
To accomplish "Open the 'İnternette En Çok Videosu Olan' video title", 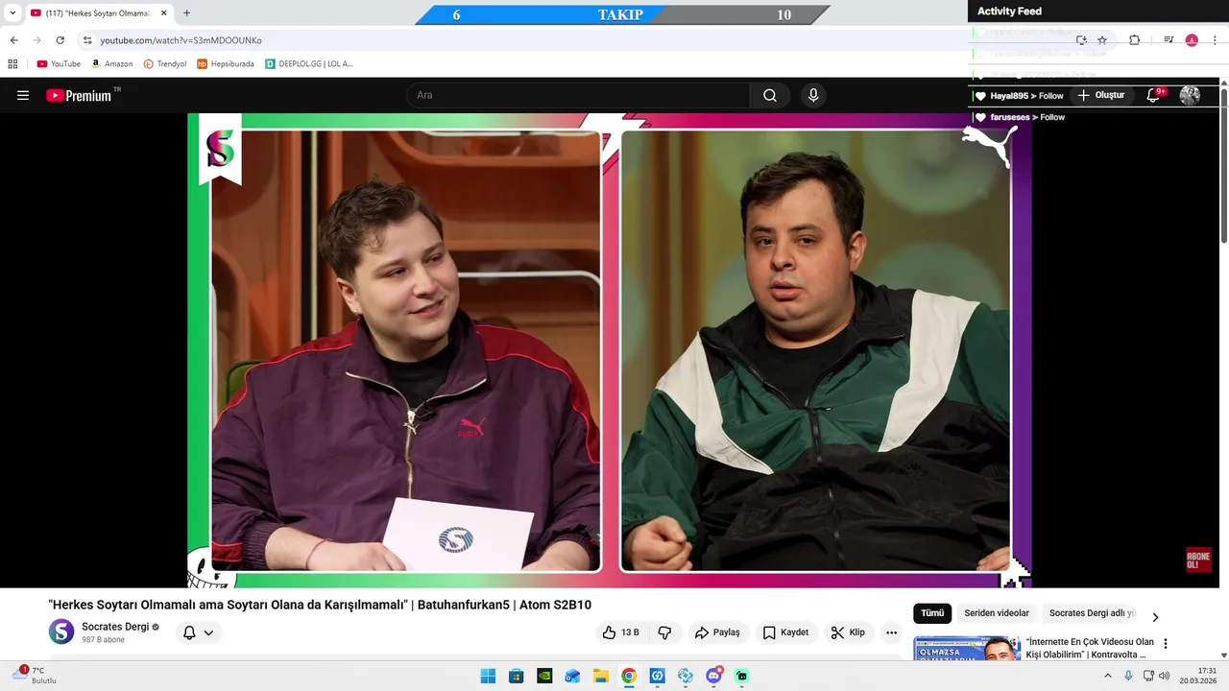I will (x=1090, y=648).
